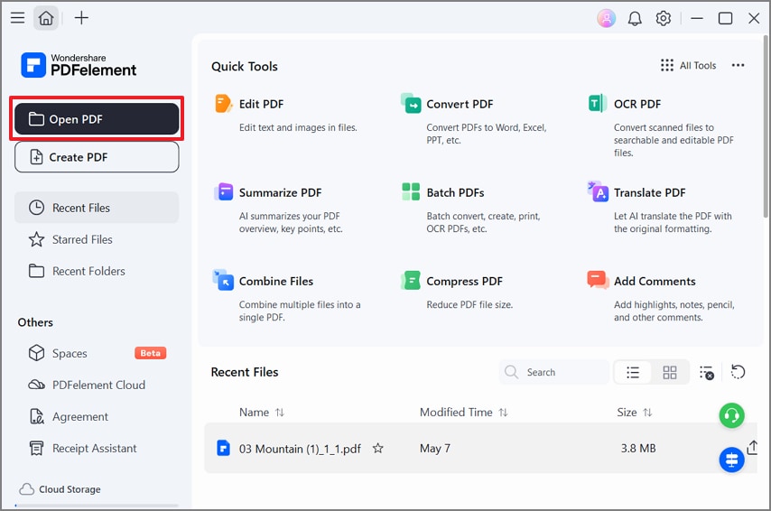Click the cloud storage usage bar
The image size is (771, 511).
(x=97, y=505)
